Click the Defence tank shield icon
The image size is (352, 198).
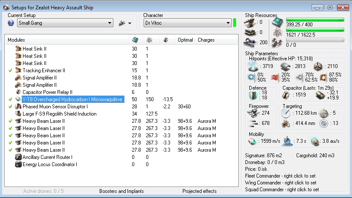tap(253, 96)
